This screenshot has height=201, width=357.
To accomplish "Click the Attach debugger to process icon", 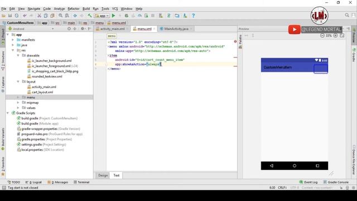I will (146, 16).
